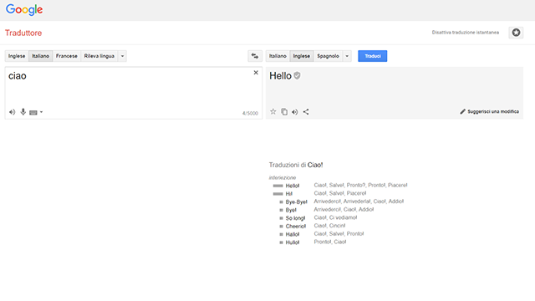Screen dimensions: 535x301
Task: Open the virtual keyboard input tool
Action: [33, 112]
